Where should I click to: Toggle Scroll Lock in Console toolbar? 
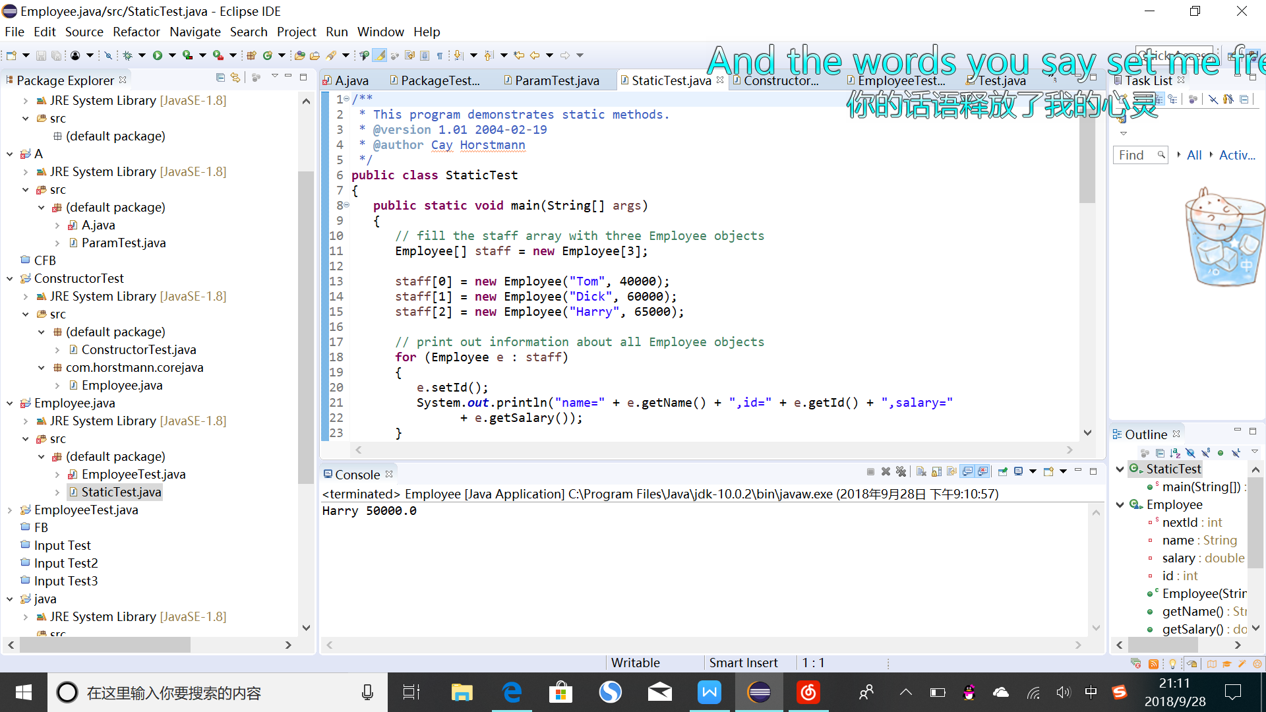pos(936,471)
